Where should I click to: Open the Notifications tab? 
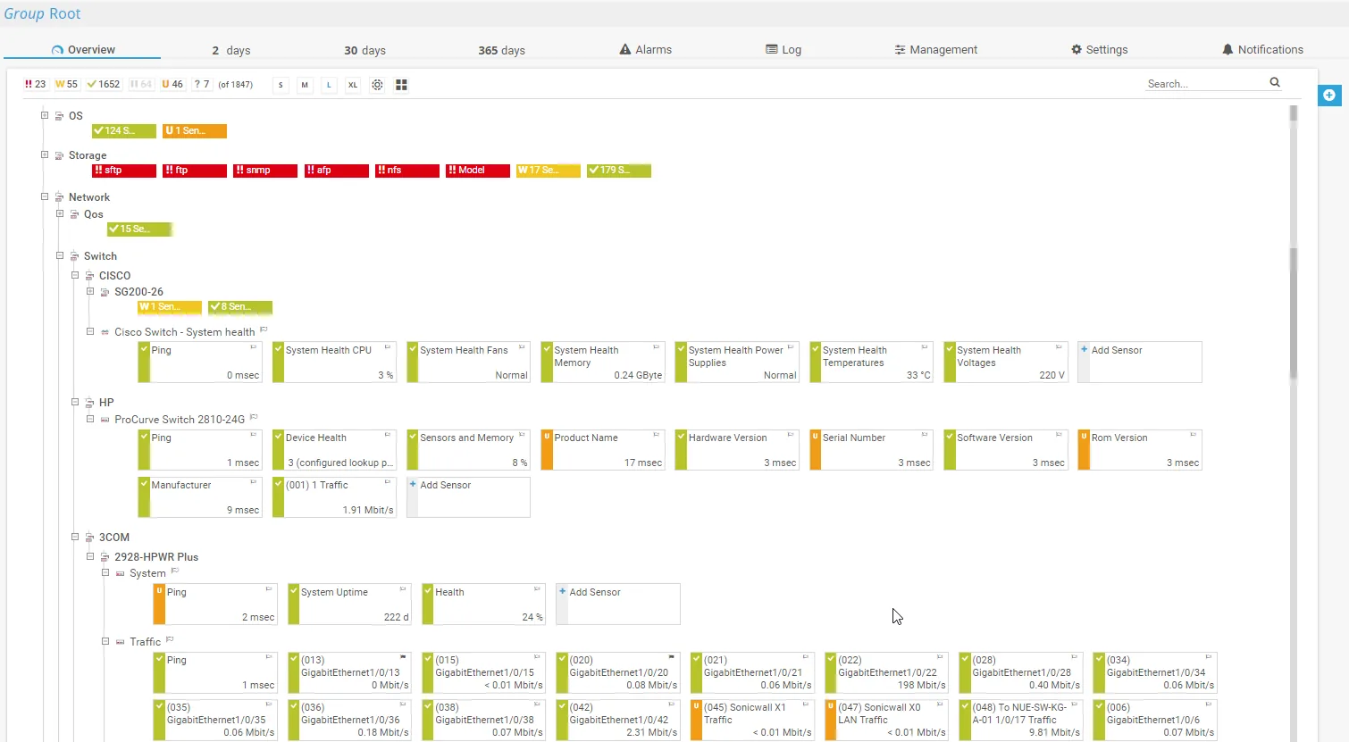pyautogui.click(x=1262, y=50)
